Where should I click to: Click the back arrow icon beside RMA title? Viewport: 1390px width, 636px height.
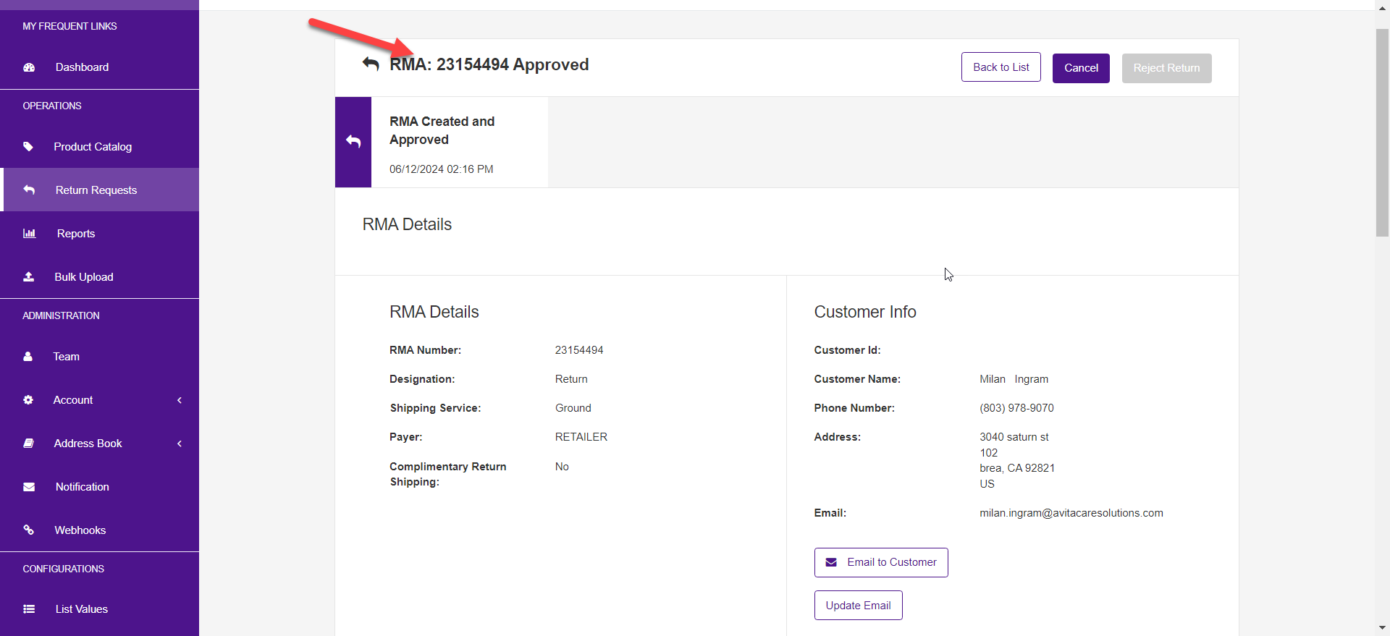(371, 64)
